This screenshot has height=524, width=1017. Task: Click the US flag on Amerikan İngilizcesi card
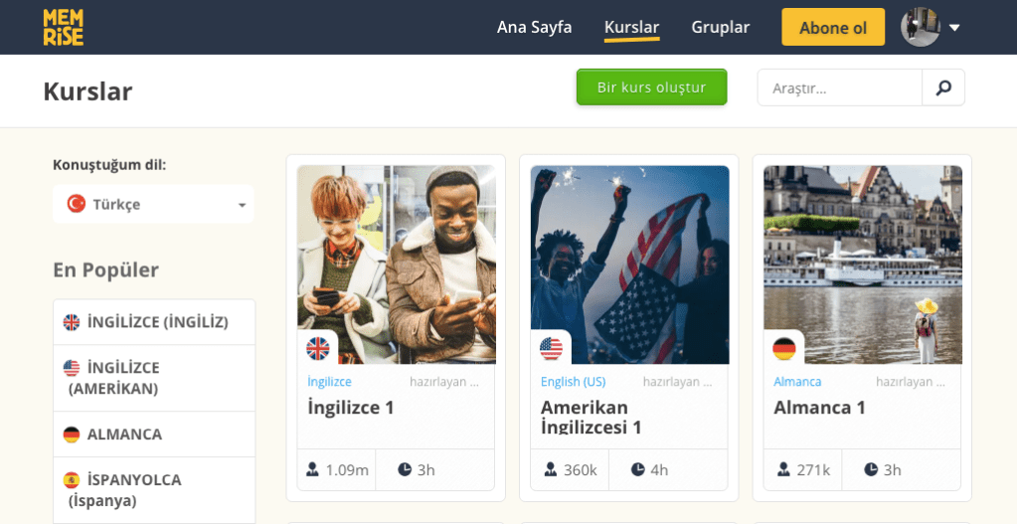[x=552, y=349]
